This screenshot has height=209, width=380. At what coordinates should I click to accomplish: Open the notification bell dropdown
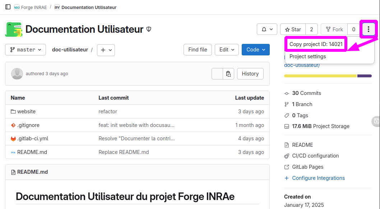coord(267,29)
